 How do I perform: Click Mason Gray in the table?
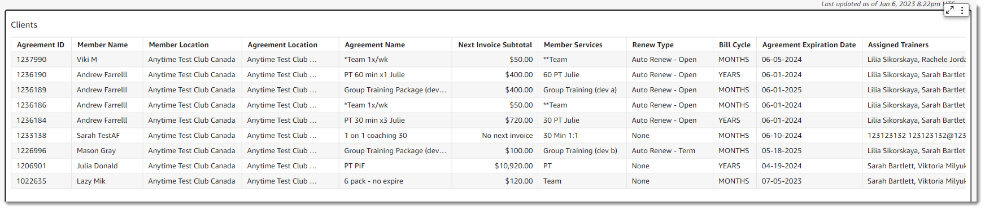click(96, 150)
